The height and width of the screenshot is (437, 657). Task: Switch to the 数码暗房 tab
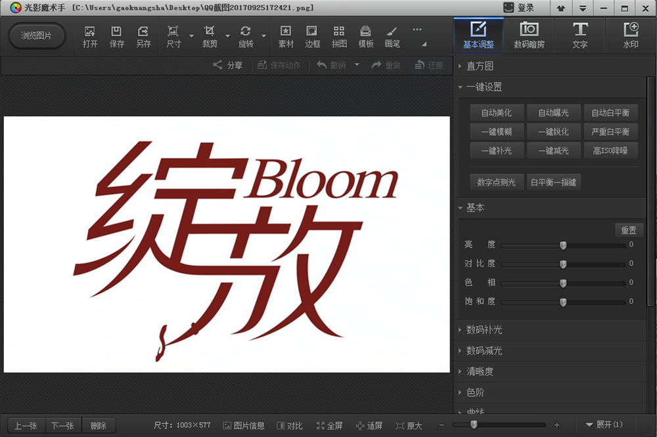click(529, 35)
